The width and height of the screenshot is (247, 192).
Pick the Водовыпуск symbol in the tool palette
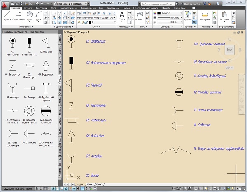pos(13,43)
